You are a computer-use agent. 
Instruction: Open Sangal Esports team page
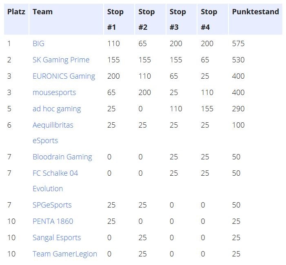(57, 238)
